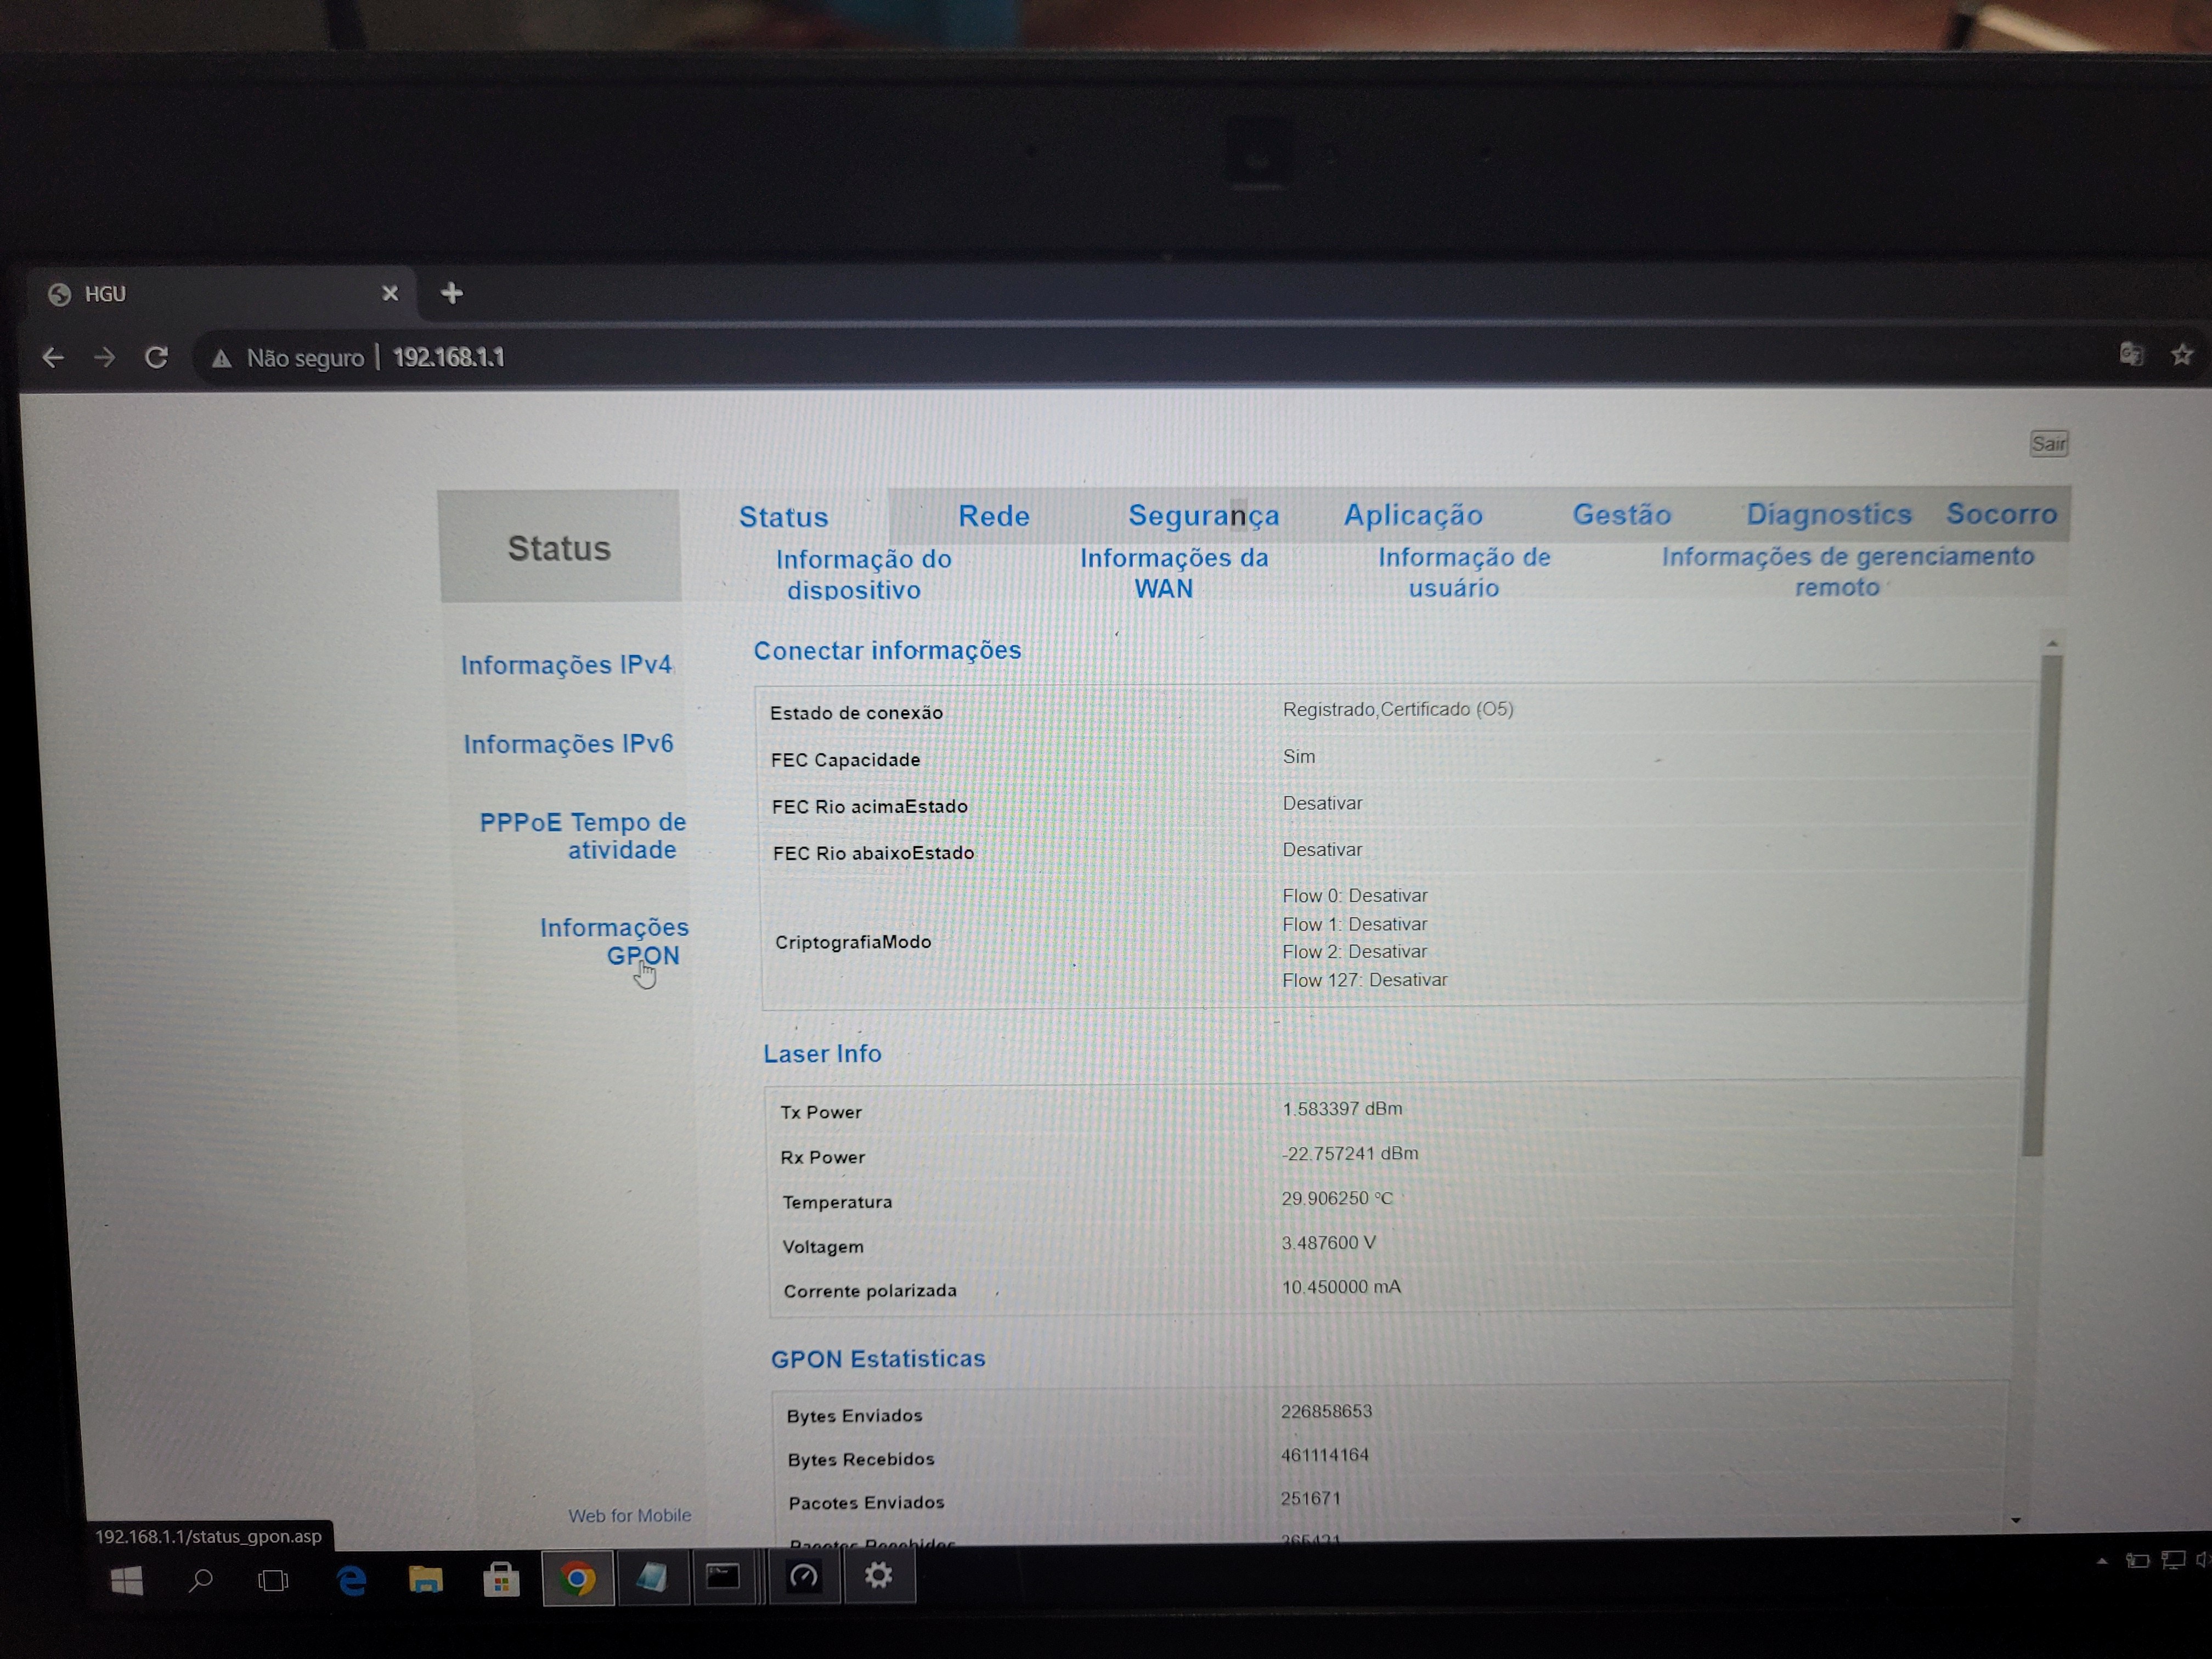2212x1659 pixels.
Task: Open Informações IPv6 sidebar link
Action: [x=568, y=744]
